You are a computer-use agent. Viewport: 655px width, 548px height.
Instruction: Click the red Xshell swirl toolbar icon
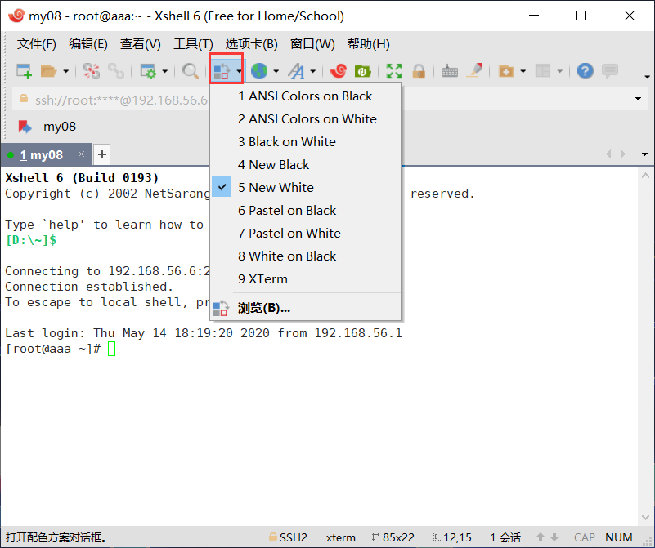pos(338,71)
